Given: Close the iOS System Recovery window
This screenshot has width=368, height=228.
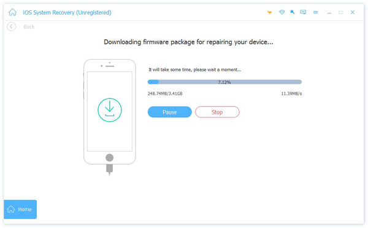Looking at the screenshot, I should click(x=353, y=12).
